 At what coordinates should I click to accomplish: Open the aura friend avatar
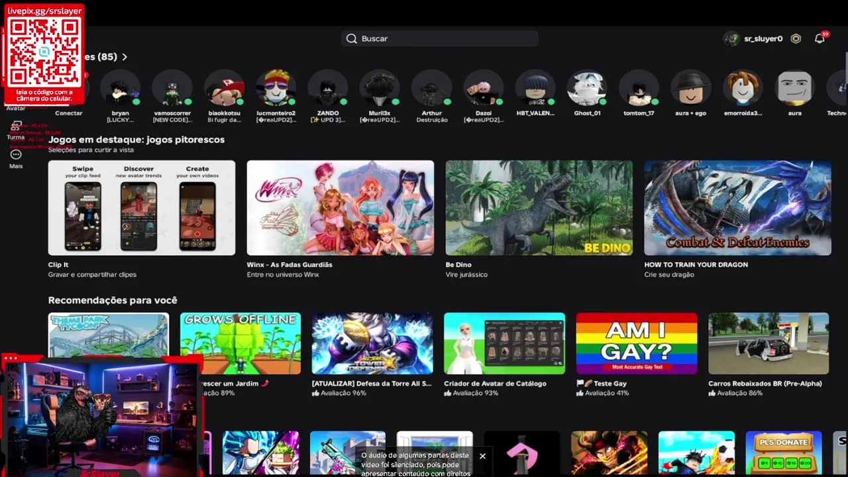[794, 87]
